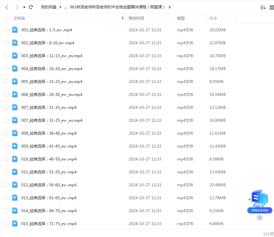Click the 创建企业空间 button
Image resolution: width=274 pixels, height=237 pixels.
click(x=260, y=210)
